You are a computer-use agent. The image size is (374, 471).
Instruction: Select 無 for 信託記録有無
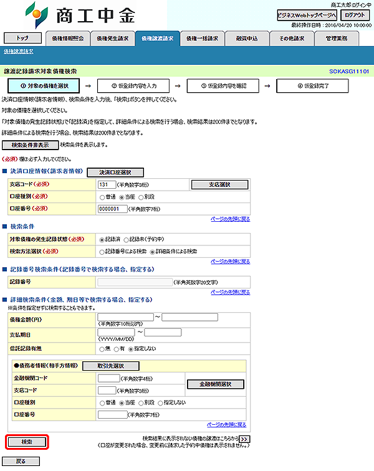pos(102,349)
